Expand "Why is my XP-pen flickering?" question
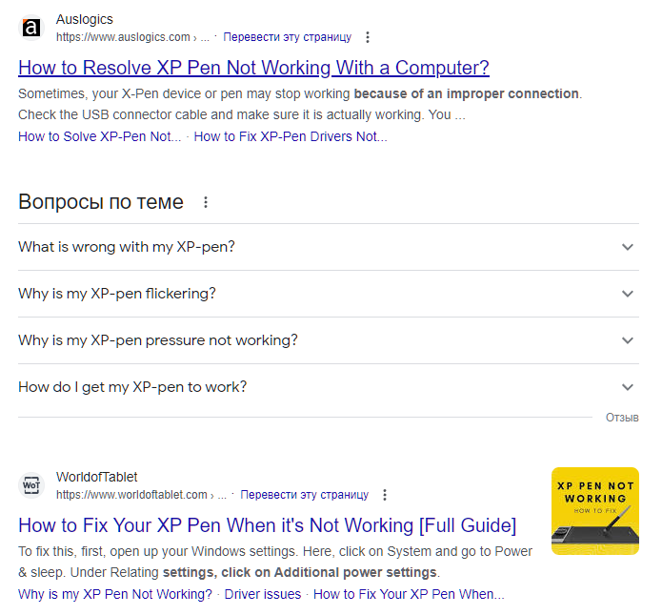 pos(329,294)
